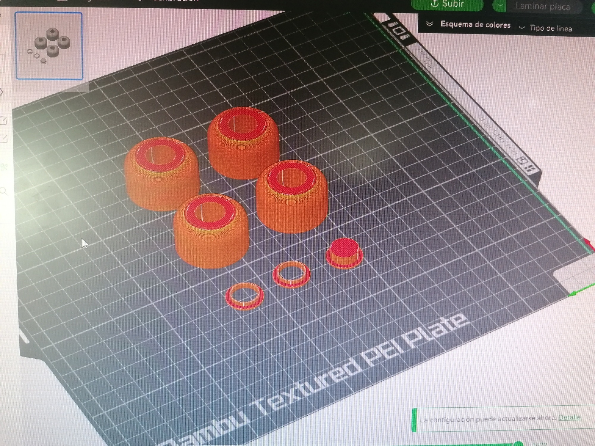Click the third icon below the square plate icon
Viewport: 595px width, 446px height.
tap(405, 37)
